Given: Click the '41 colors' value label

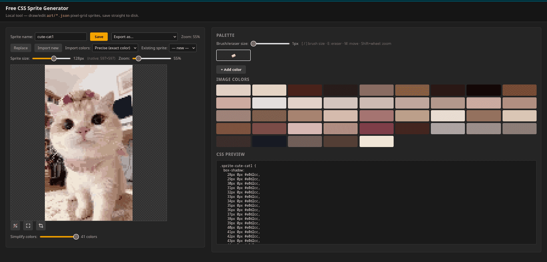Looking at the screenshot, I should (x=89, y=237).
